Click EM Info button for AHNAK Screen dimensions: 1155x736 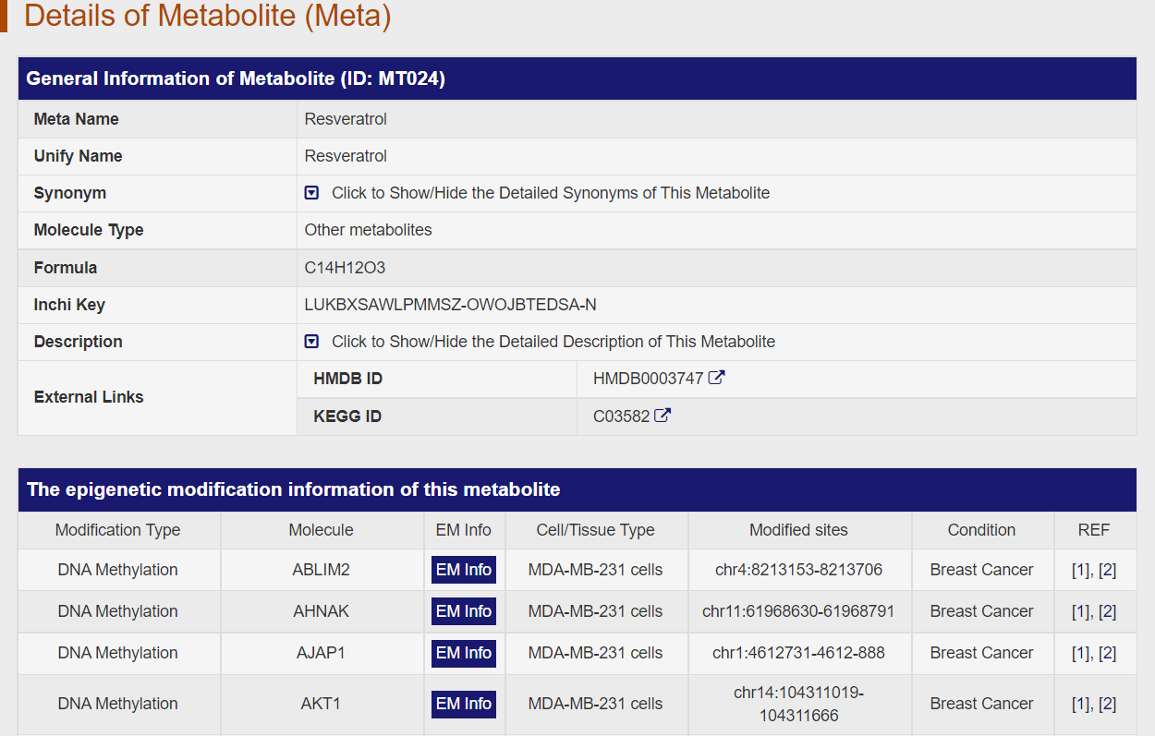click(x=464, y=611)
